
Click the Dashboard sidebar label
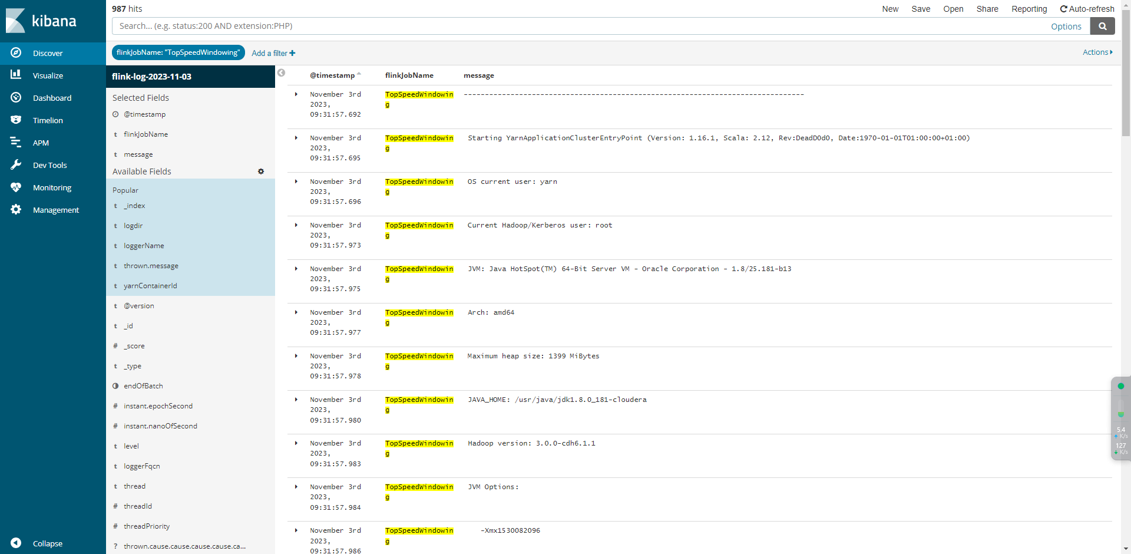52,98
